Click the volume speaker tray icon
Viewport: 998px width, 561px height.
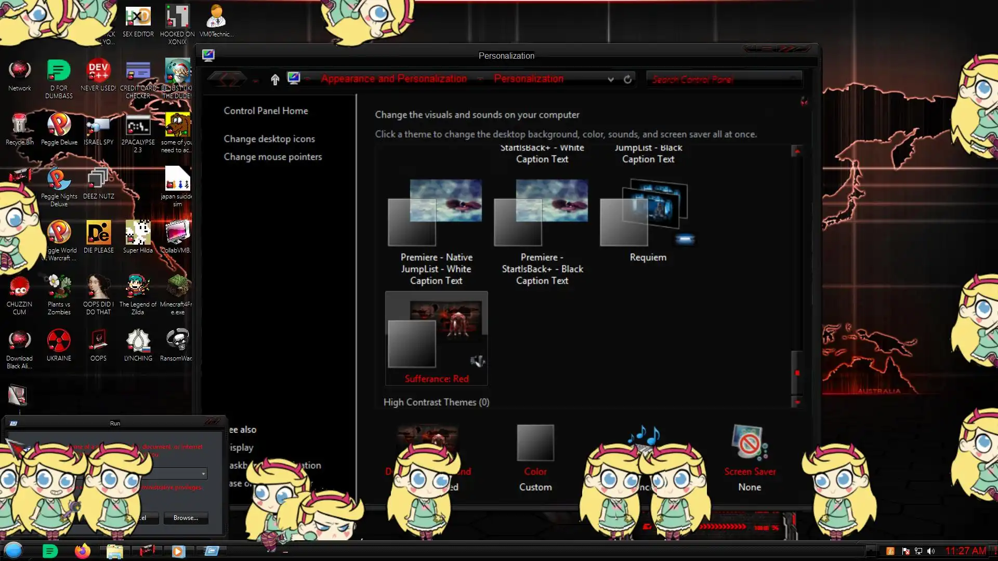930,551
